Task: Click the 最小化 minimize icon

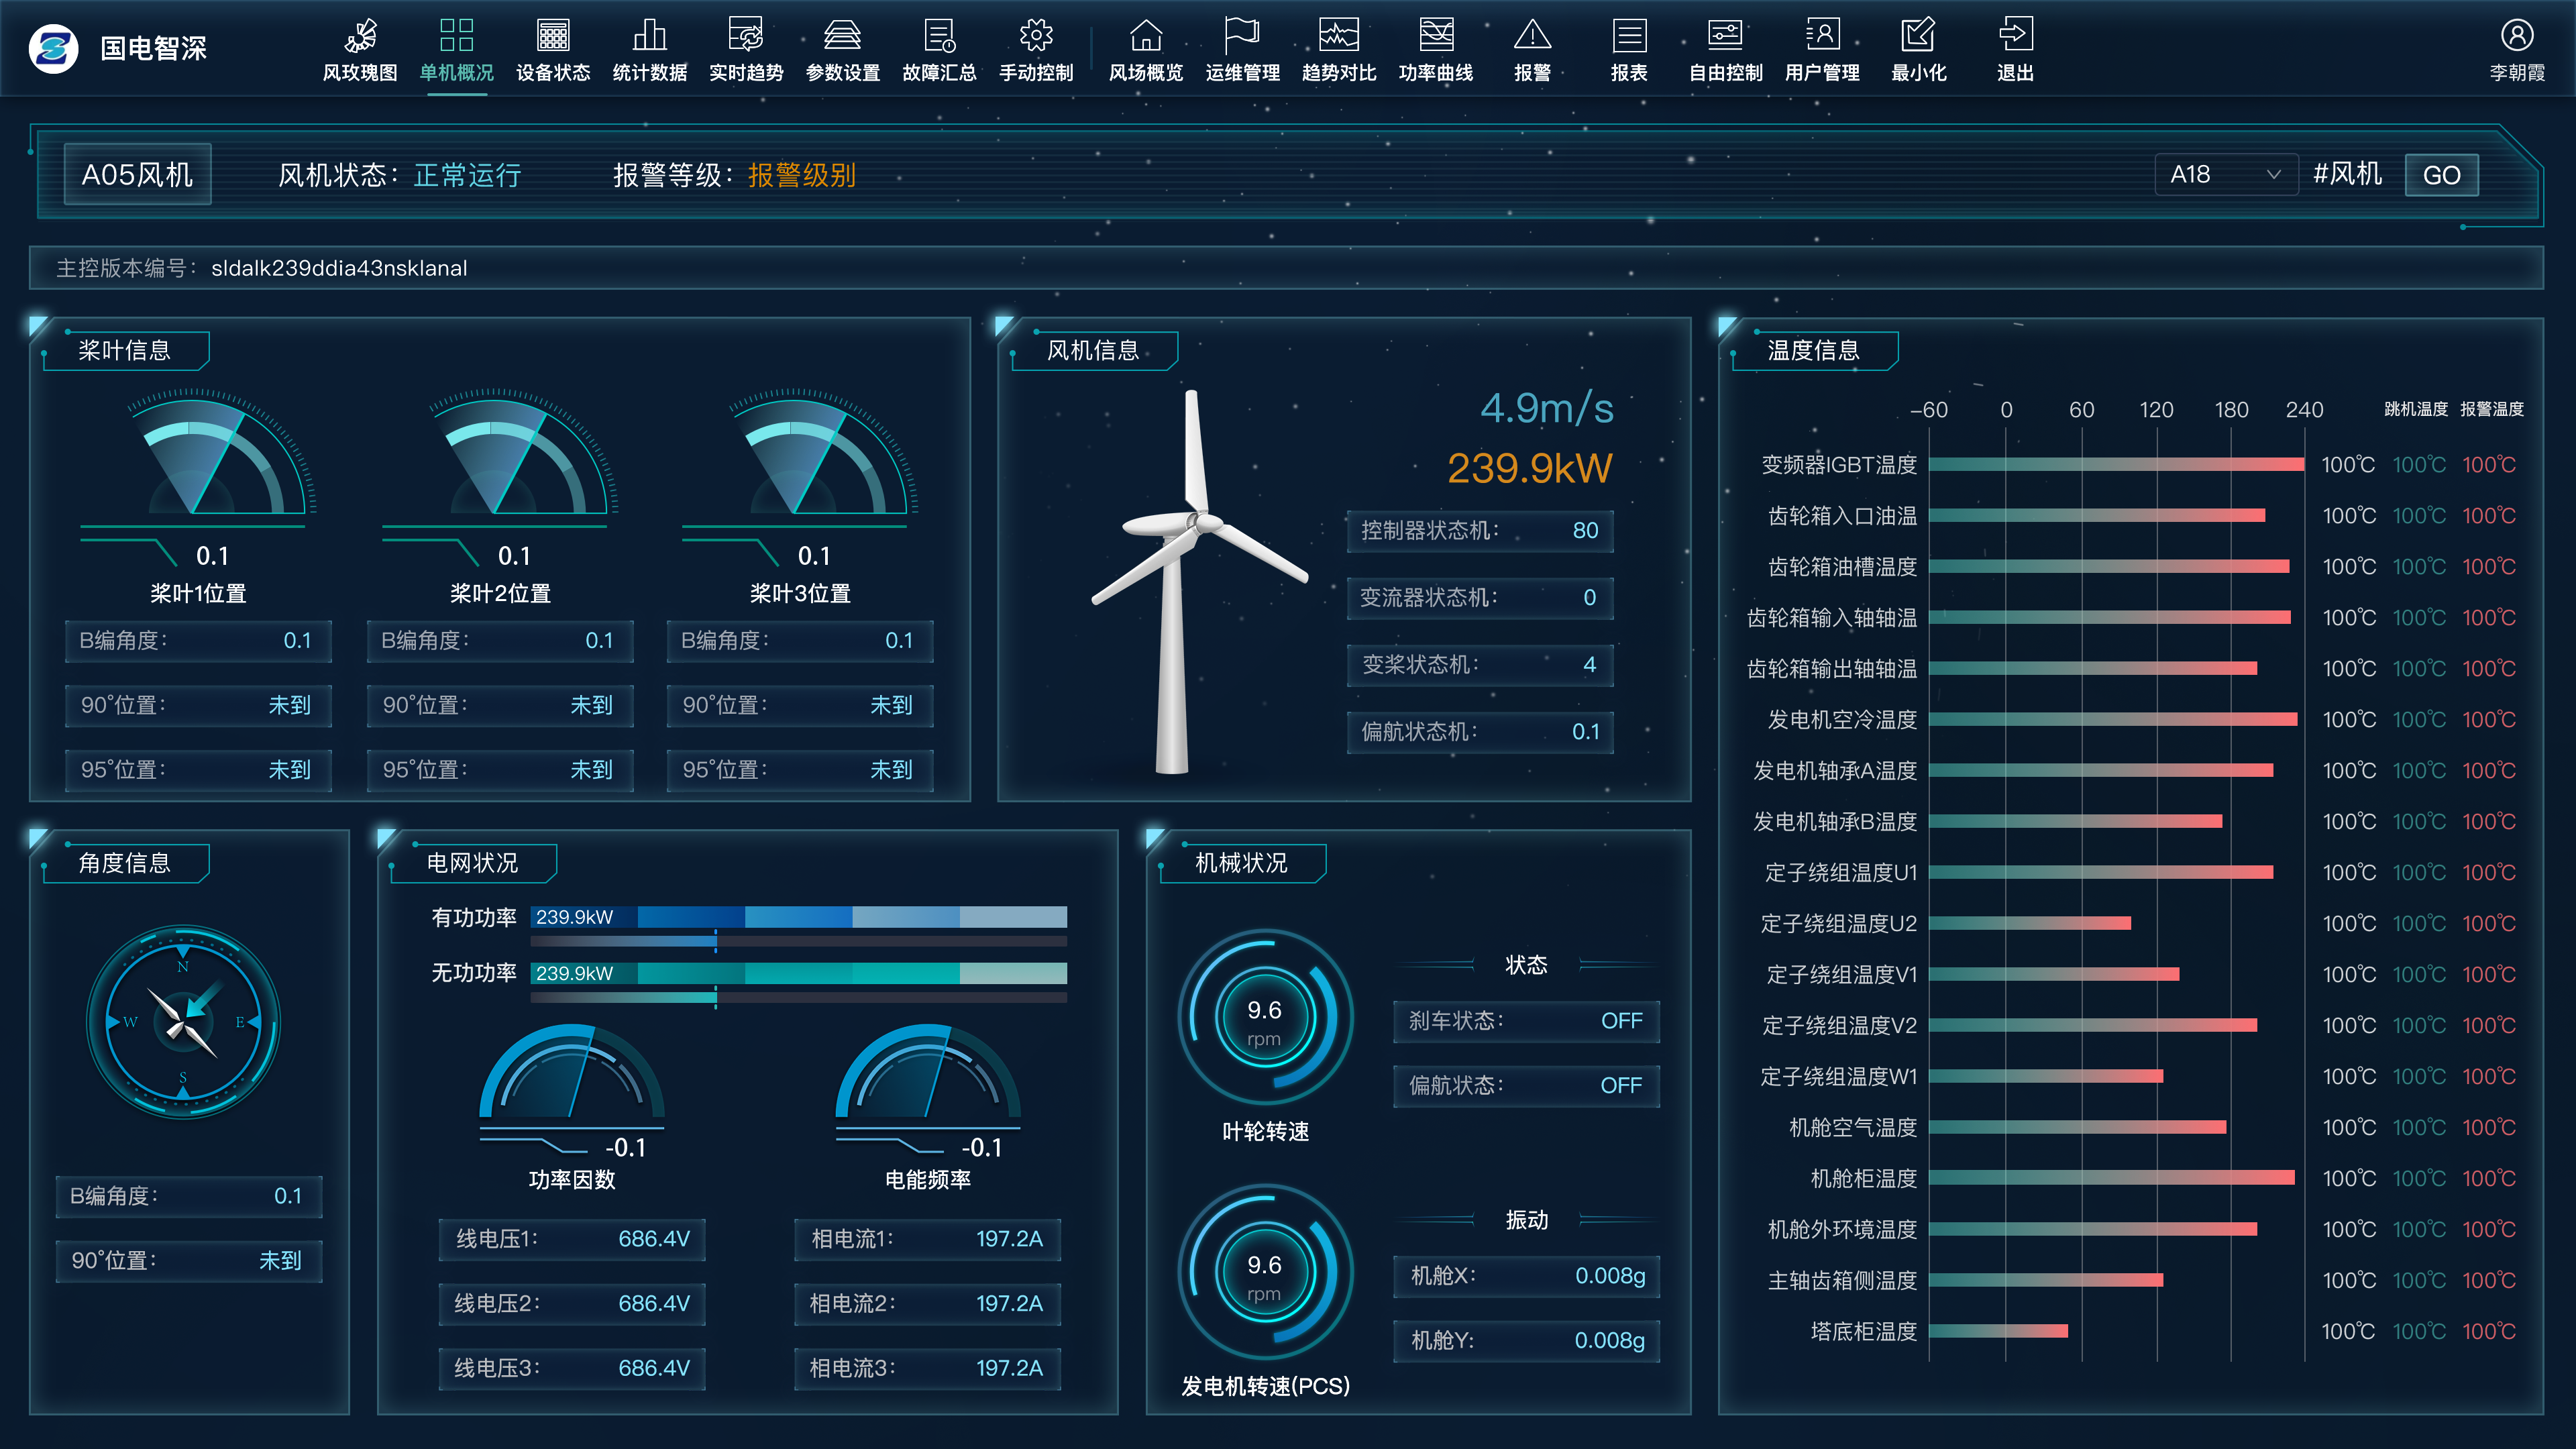Action: click(1919, 35)
